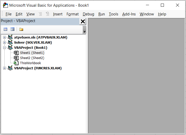Click the Outdent icon in menu bar
The width and height of the screenshot is (186, 135).
pos(48,14)
